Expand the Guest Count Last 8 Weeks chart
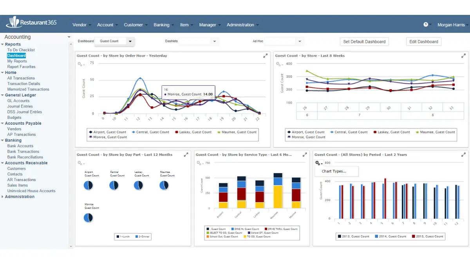This screenshot has height=264, width=470. pos(463,56)
